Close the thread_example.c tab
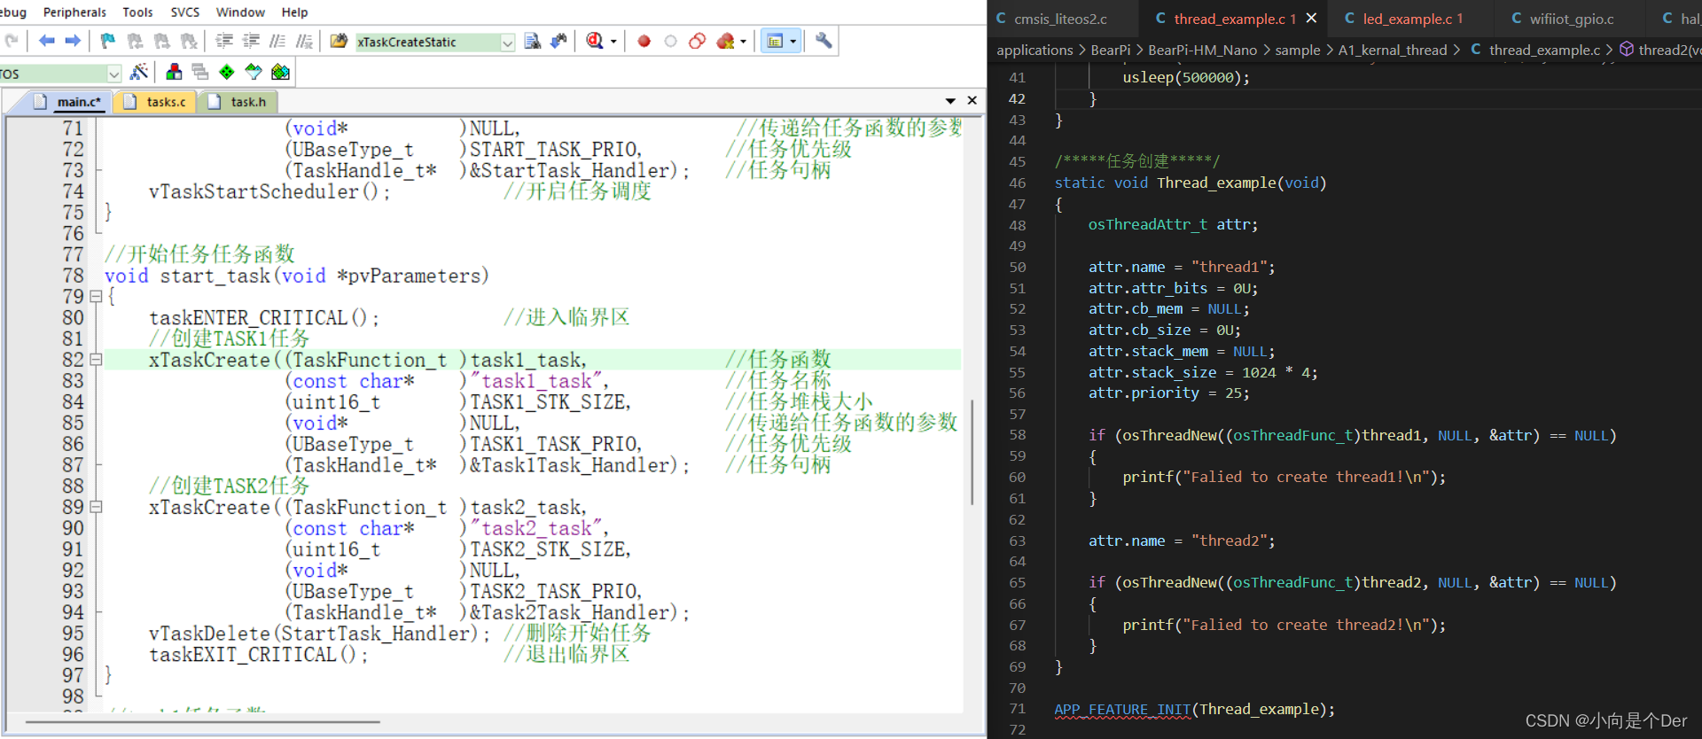 1311,18
